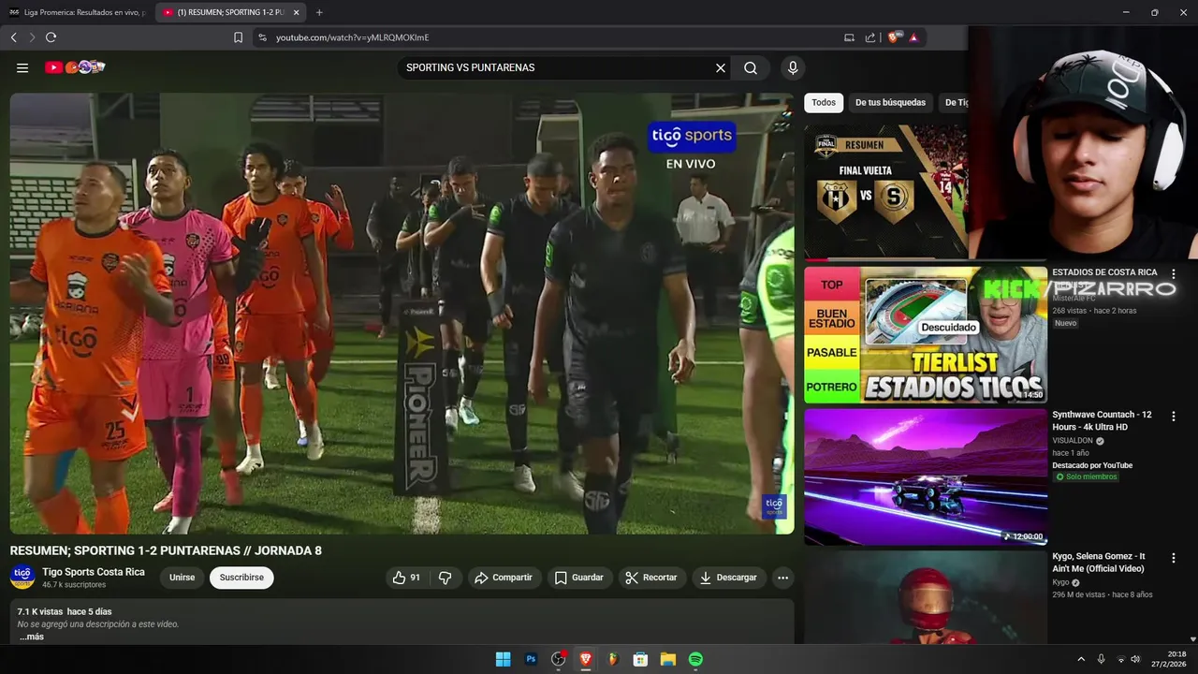Open Photoshop from taskbar
Viewport: 1198px width, 674px height.
pyautogui.click(x=531, y=659)
